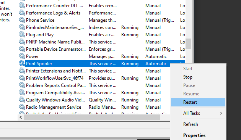The image size is (241, 140).
Task: Click Phone Service's Manual (Trig... startup cell
Action: [x=160, y=20]
